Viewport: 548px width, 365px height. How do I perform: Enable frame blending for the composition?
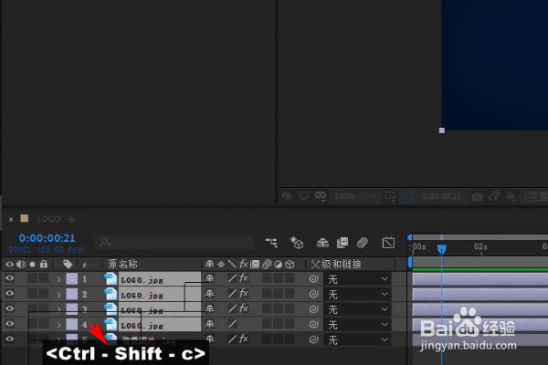342,243
